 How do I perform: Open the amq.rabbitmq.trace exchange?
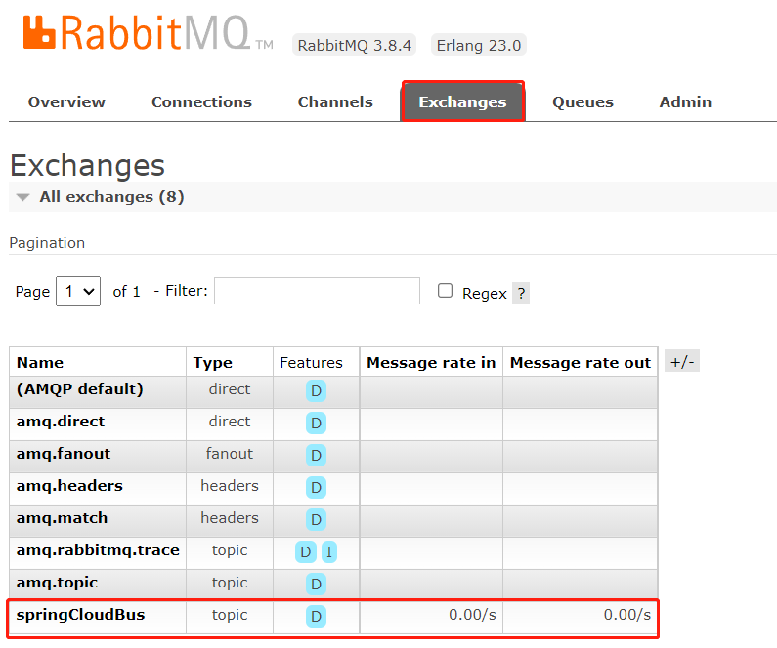(x=98, y=550)
